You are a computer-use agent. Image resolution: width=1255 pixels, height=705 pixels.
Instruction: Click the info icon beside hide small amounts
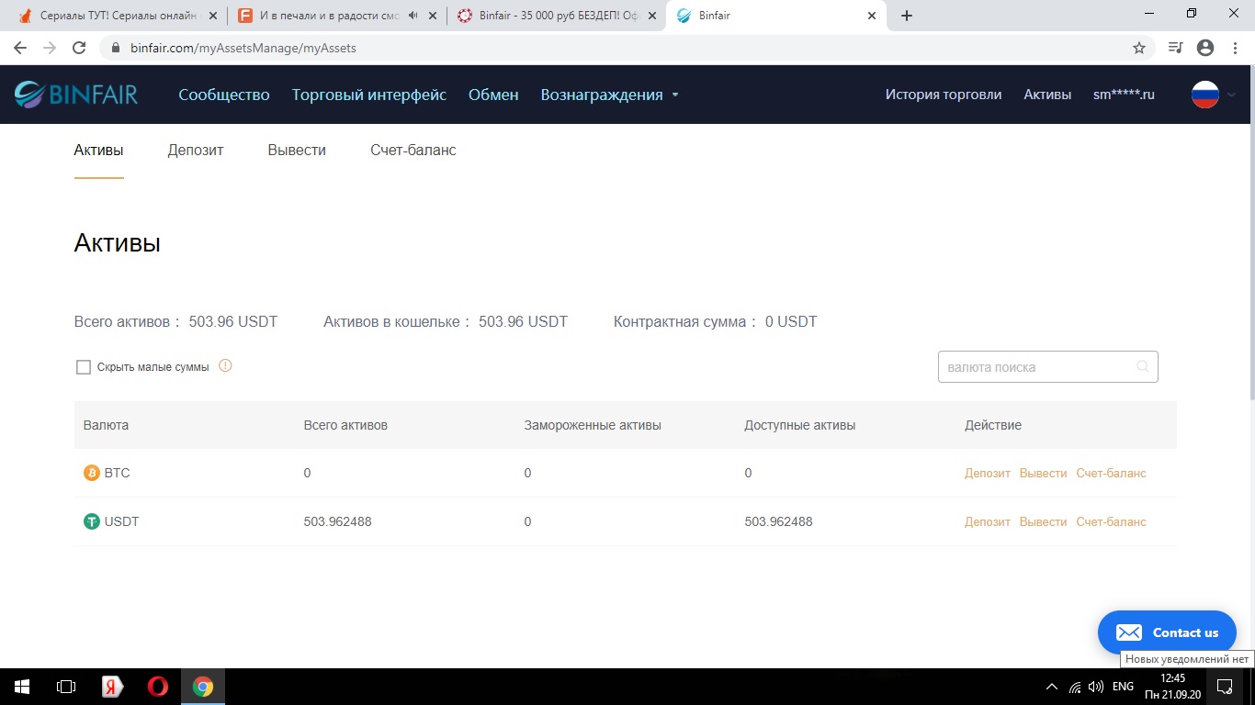(225, 365)
